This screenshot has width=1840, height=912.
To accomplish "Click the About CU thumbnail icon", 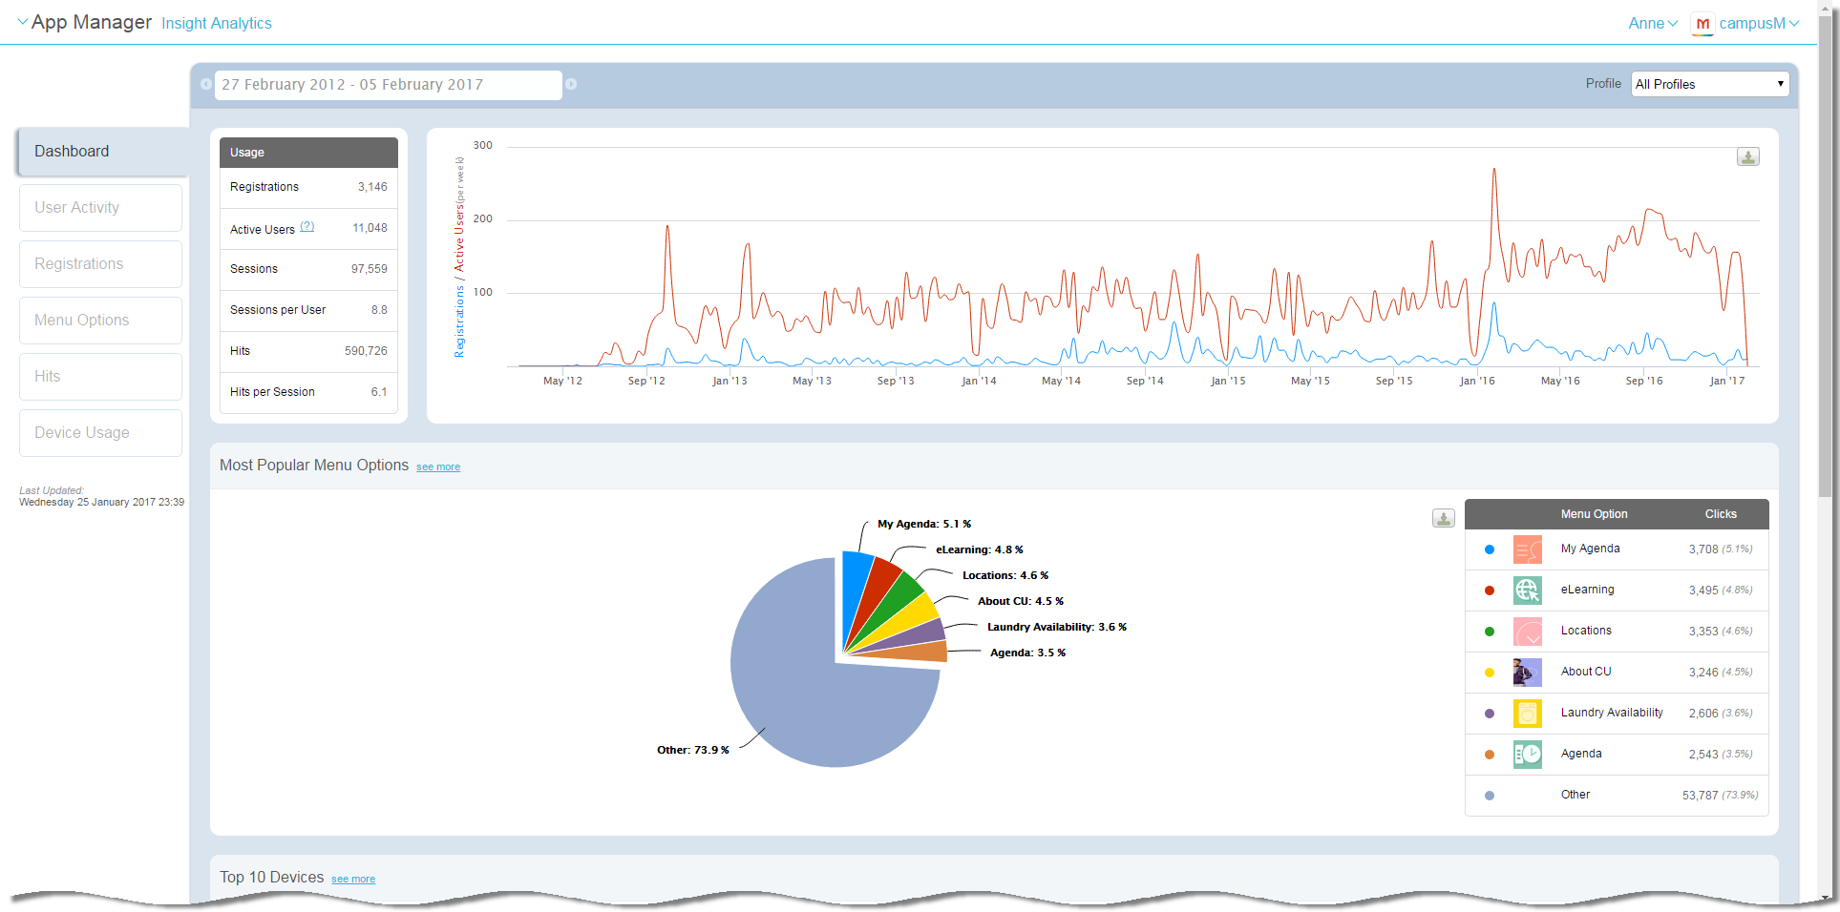I will tap(1527, 673).
